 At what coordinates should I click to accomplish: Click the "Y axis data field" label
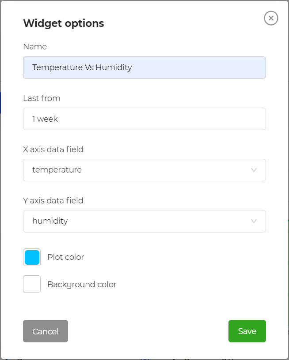53,201
